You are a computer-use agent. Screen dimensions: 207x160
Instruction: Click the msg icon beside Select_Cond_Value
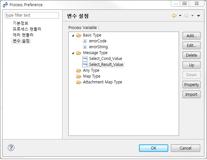[x=85, y=59]
